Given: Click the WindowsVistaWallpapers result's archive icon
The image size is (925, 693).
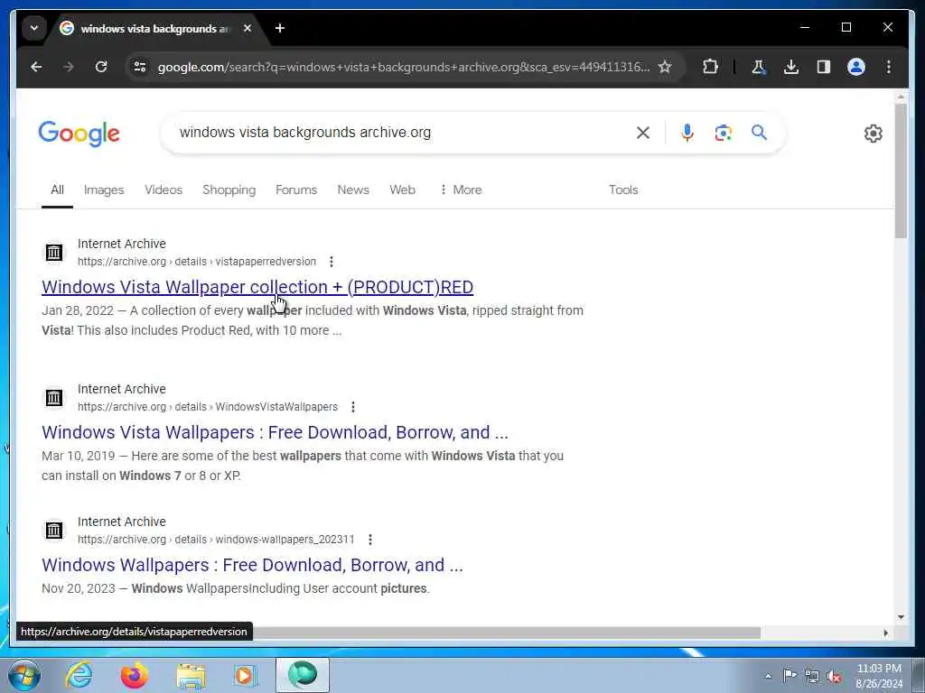Looking at the screenshot, I should tap(53, 398).
